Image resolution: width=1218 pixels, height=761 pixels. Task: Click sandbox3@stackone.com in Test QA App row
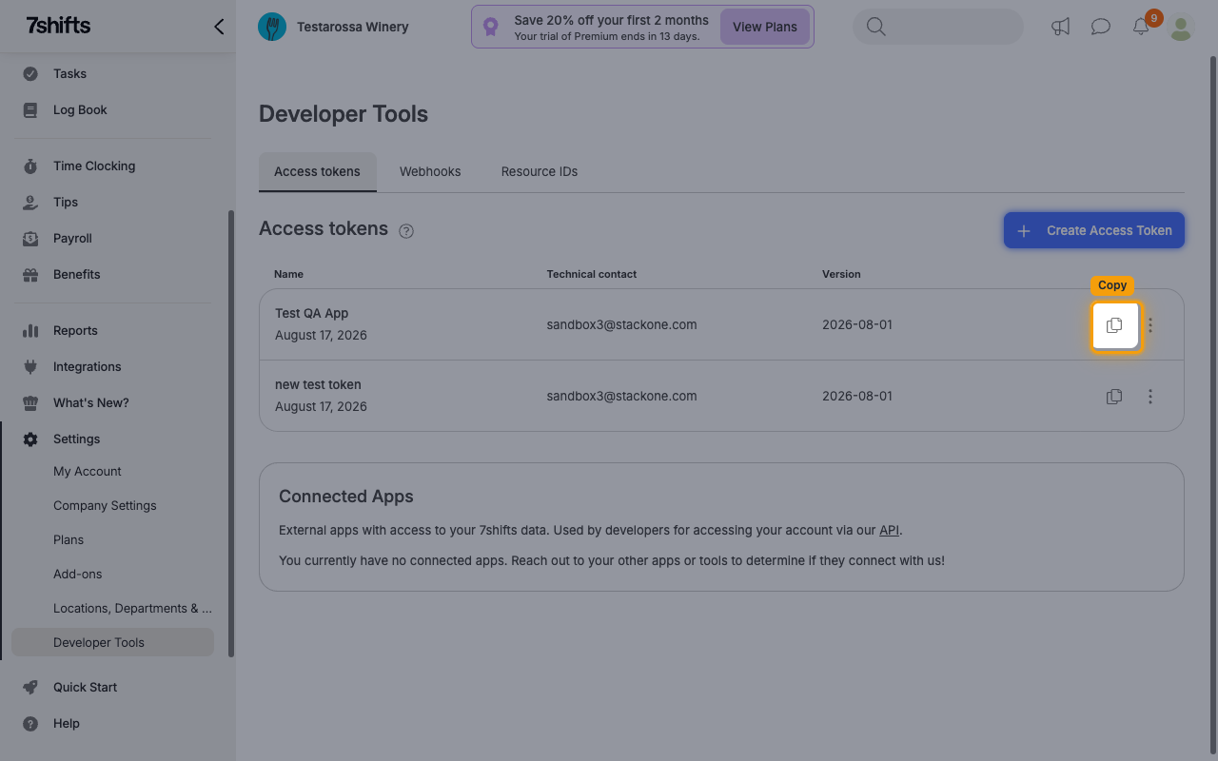pos(621,324)
